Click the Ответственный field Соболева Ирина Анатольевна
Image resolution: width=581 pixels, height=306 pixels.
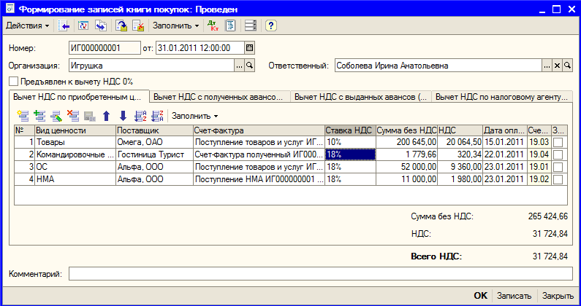pyautogui.click(x=438, y=66)
